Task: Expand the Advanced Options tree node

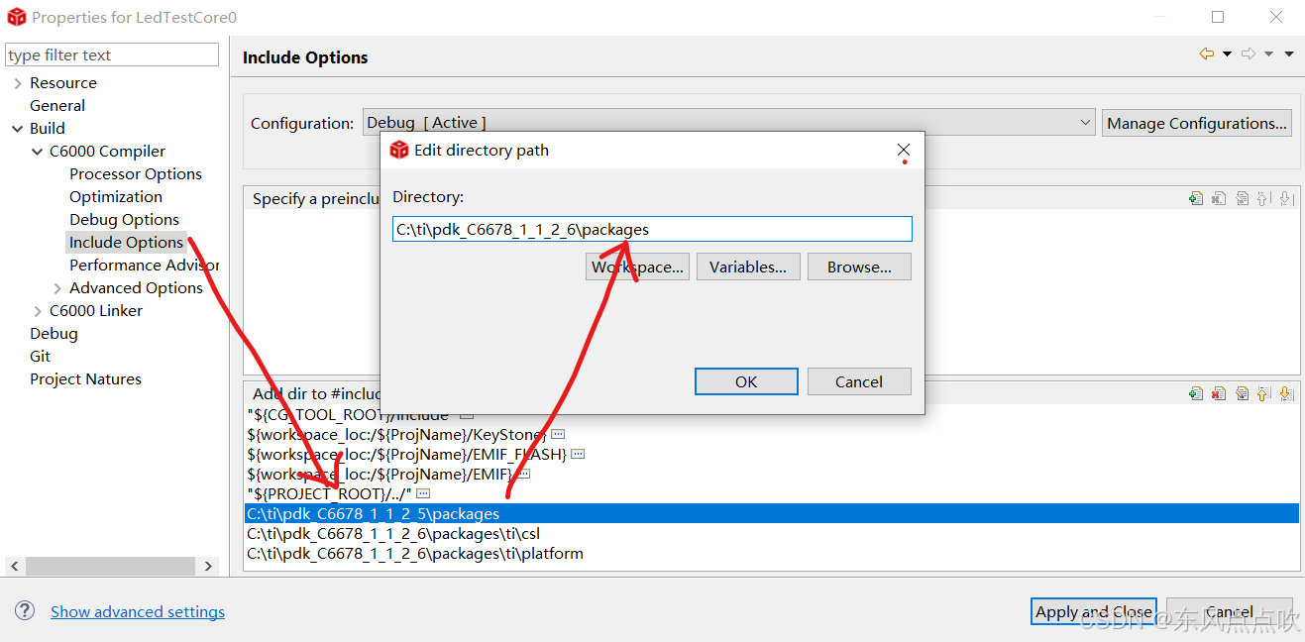Action: click(x=57, y=288)
